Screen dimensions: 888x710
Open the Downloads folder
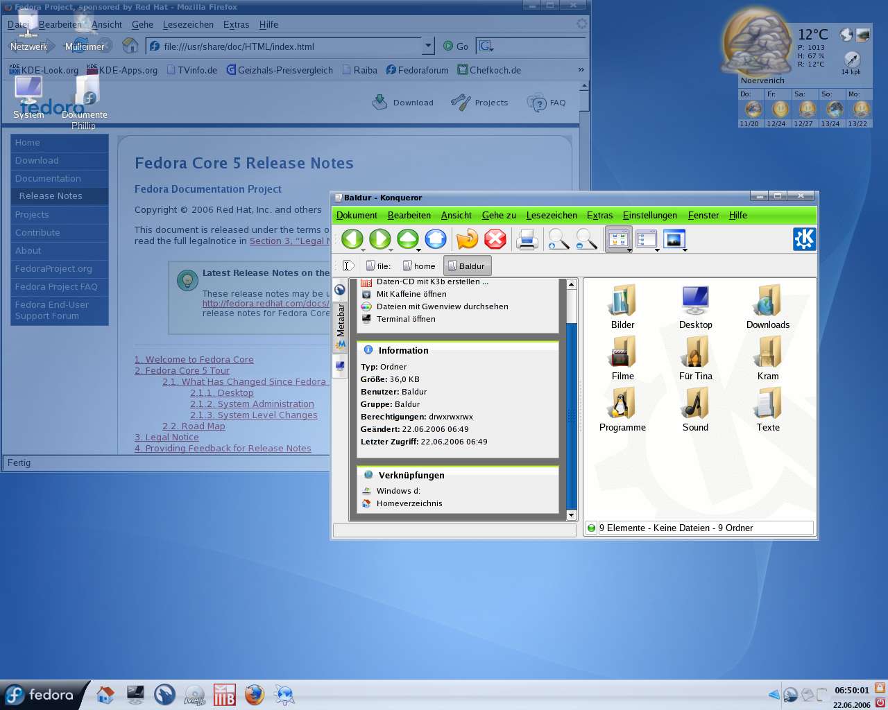(768, 307)
